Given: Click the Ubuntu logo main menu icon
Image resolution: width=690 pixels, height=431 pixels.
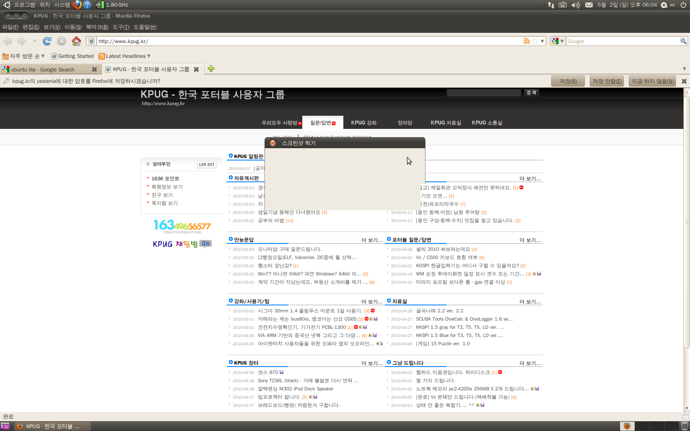Looking at the screenshot, I should (7, 5).
